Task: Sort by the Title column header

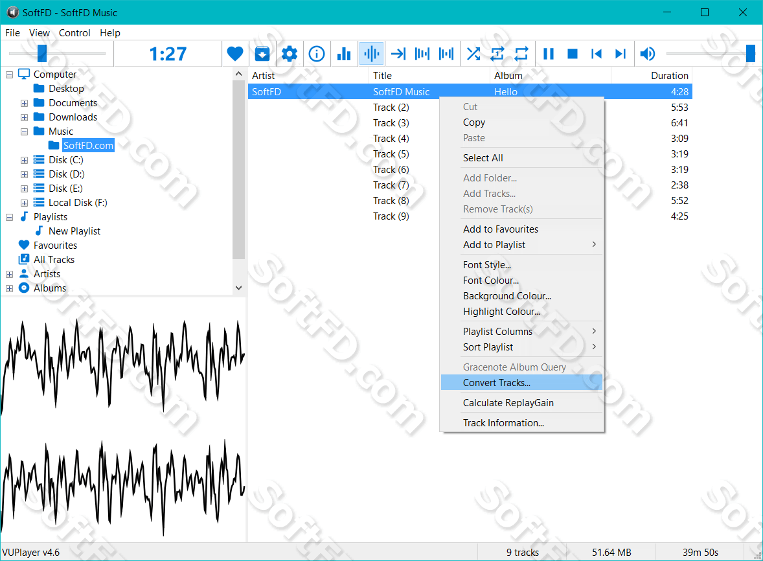Action: (429, 75)
